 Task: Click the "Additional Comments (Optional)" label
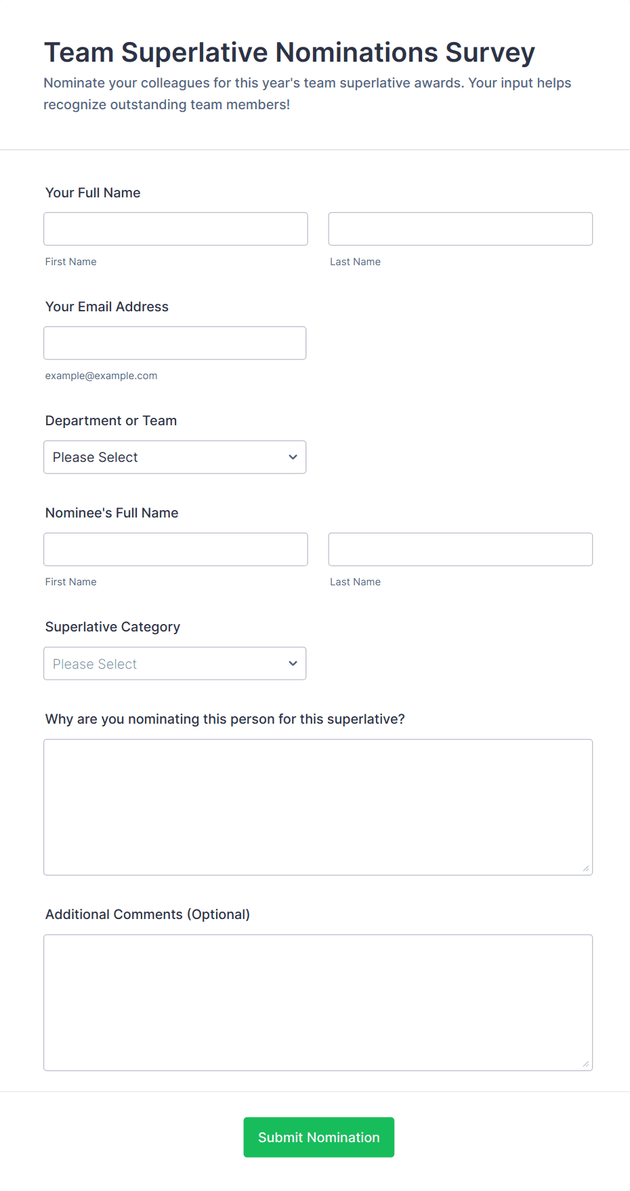tap(148, 914)
